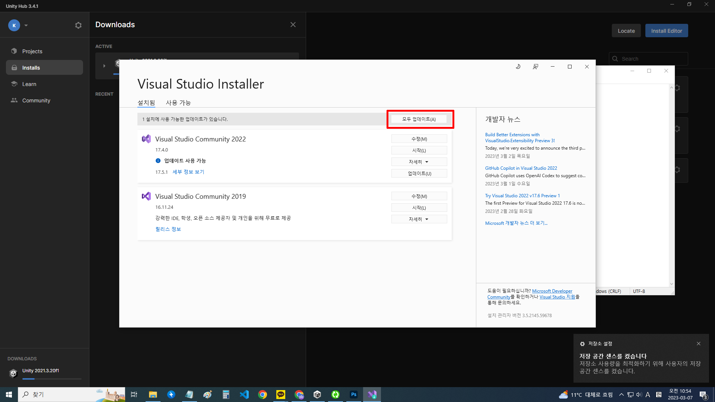Click Visual Studio Installer taskbar icon
Image resolution: width=715 pixels, height=402 pixels.
372,395
